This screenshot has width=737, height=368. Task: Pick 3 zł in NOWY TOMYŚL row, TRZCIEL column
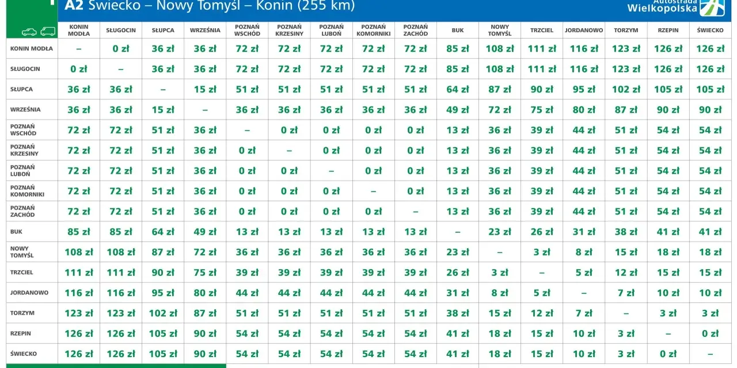tap(542, 252)
